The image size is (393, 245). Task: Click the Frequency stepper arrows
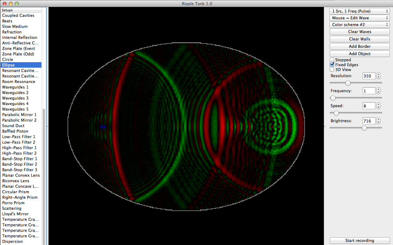(378, 91)
